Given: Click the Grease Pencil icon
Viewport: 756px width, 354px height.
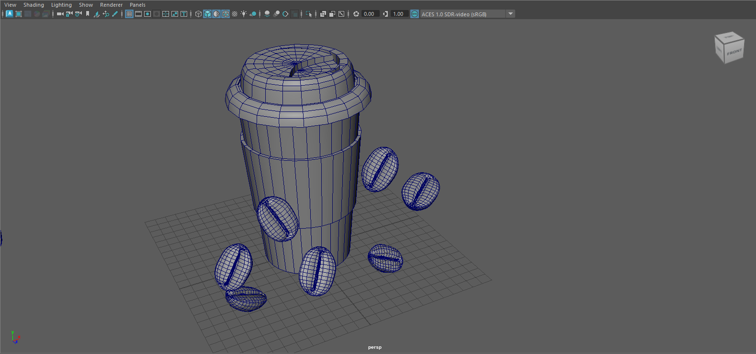Looking at the screenshot, I should (x=115, y=14).
